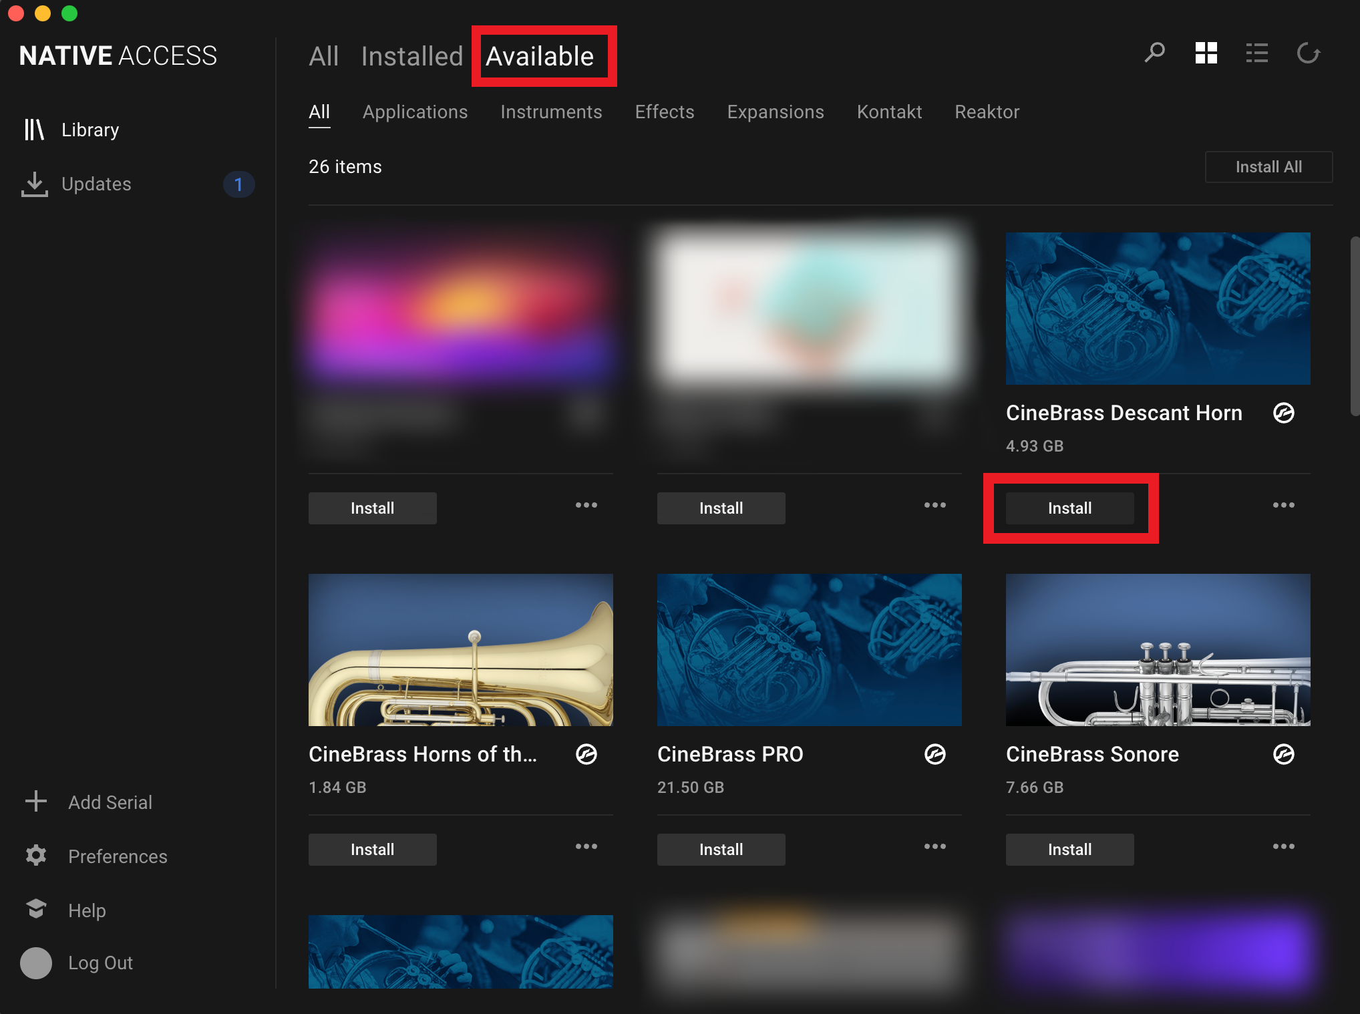The height and width of the screenshot is (1014, 1360).
Task: Open more options for second blurred product
Action: coord(934,505)
